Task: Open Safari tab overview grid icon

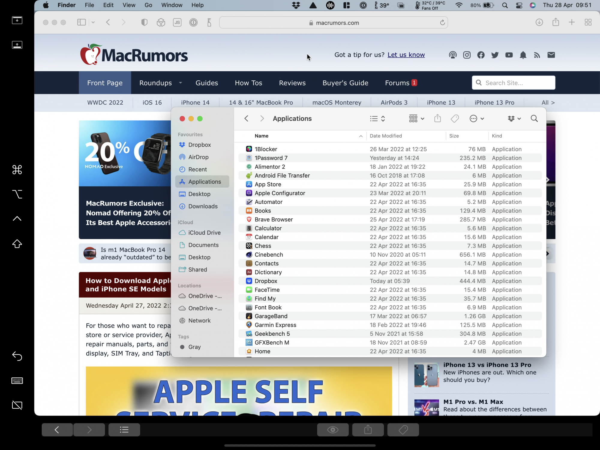Action: click(x=588, y=22)
